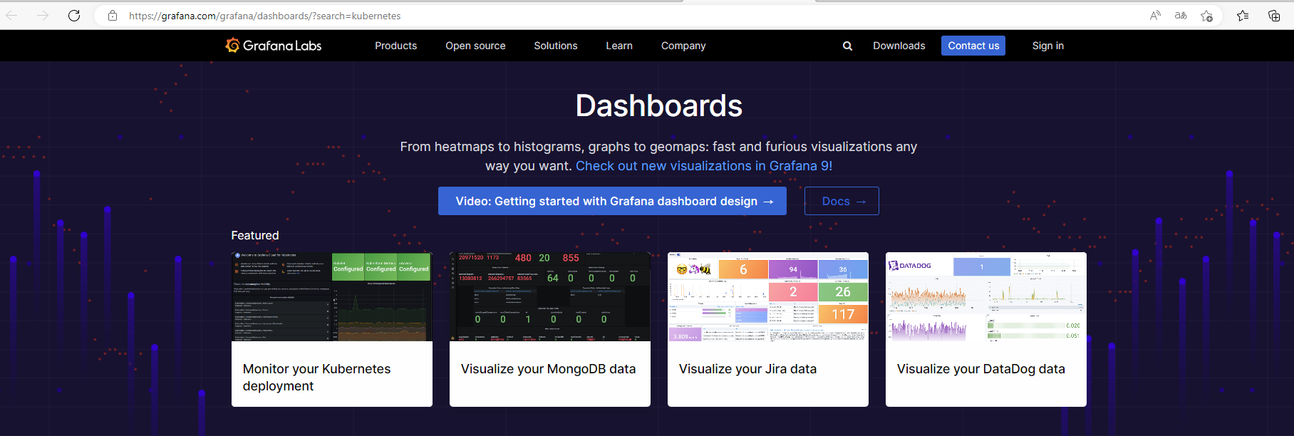This screenshot has height=436, width=1294.
Task: Click 'Monitor your Kubernetes deployment' title
Action: pyautogui.click(x=317, y=378)
